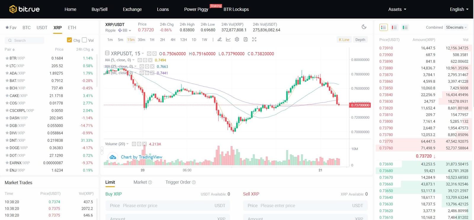The height and width of the screenshot is (220, 474).
Task: Show combined order book view icon
Action: tap(383, 27)
